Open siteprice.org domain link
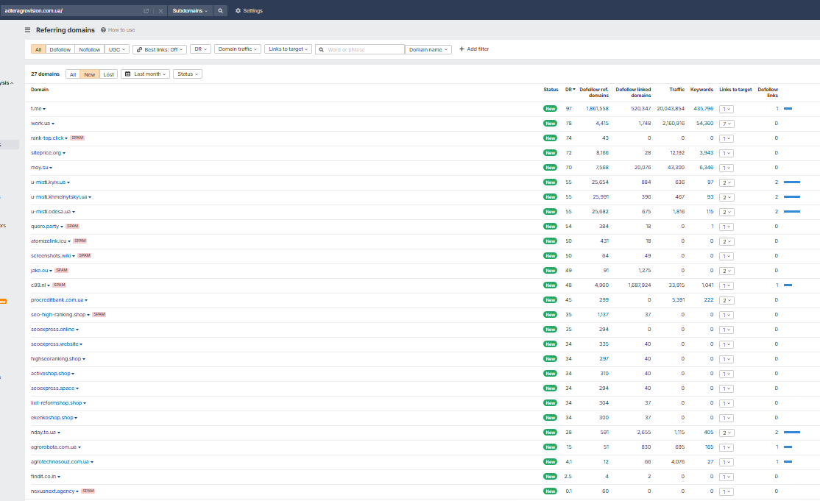820x501 pixels. click(46, 152)
